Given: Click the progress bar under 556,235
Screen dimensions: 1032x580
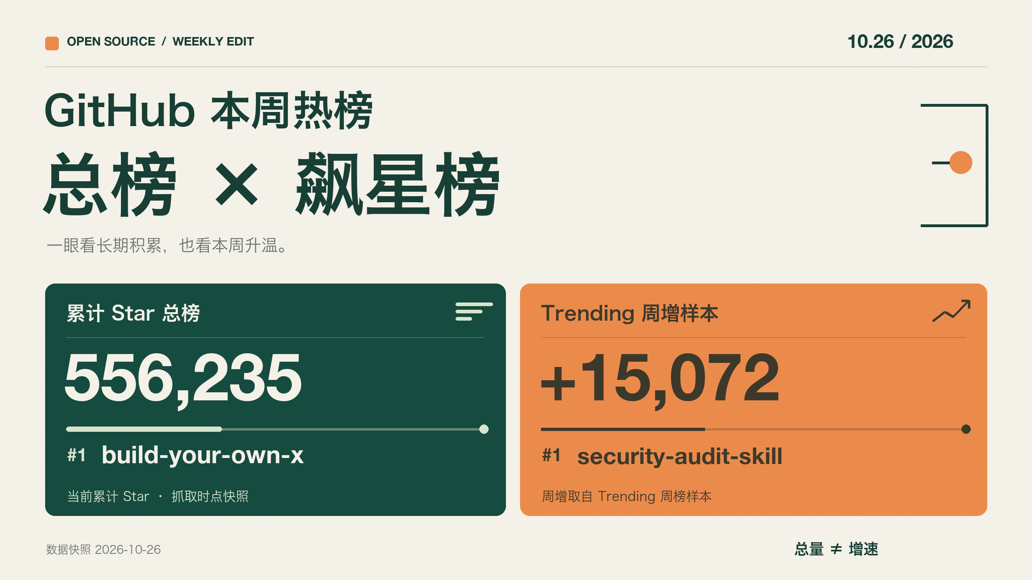Looking at the screenshot, I should point(277,429).
